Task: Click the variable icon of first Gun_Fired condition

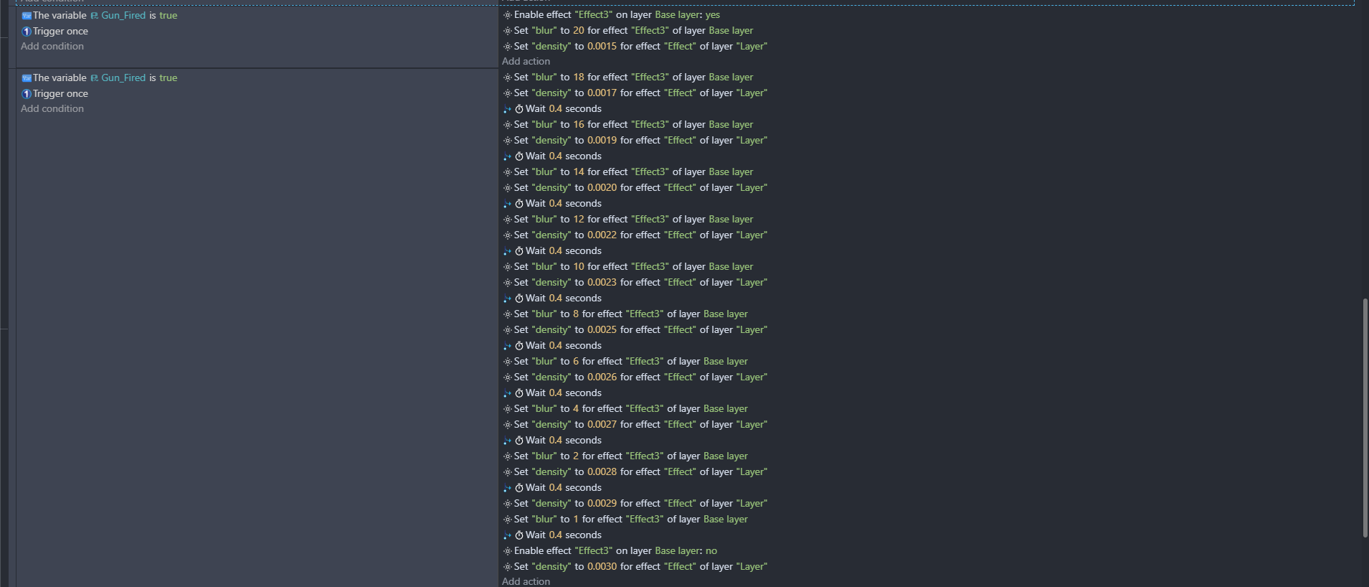Action: (x=27, y=16)
